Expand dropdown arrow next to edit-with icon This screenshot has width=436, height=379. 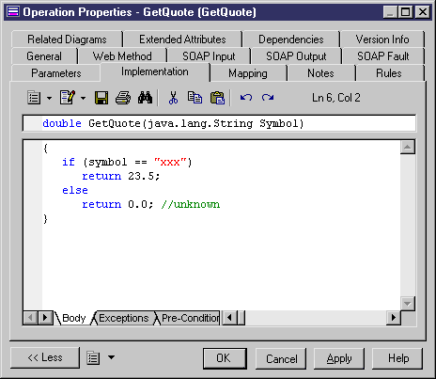pyautogui.click(x=83, y=98)
